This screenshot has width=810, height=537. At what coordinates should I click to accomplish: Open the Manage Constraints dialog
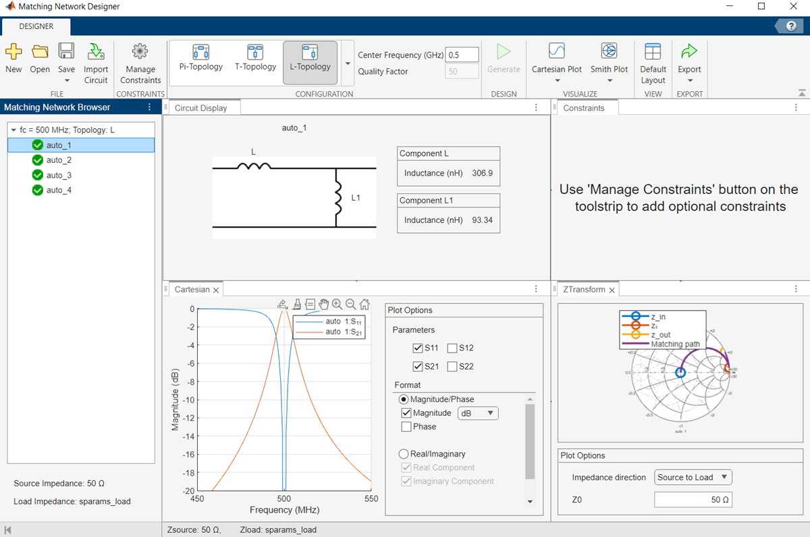click(x=140, y=62)
